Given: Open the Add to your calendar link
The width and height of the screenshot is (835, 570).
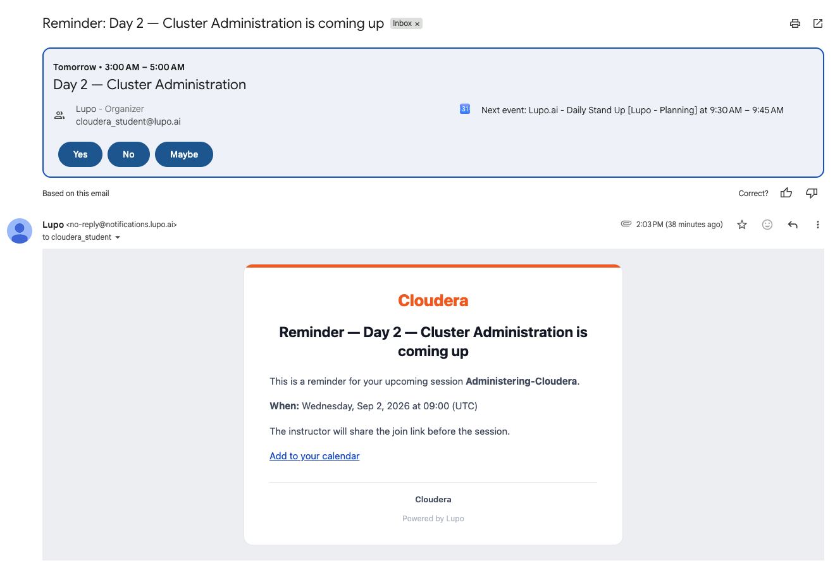Looking at the screenshot, I should (x=314, y=456).
